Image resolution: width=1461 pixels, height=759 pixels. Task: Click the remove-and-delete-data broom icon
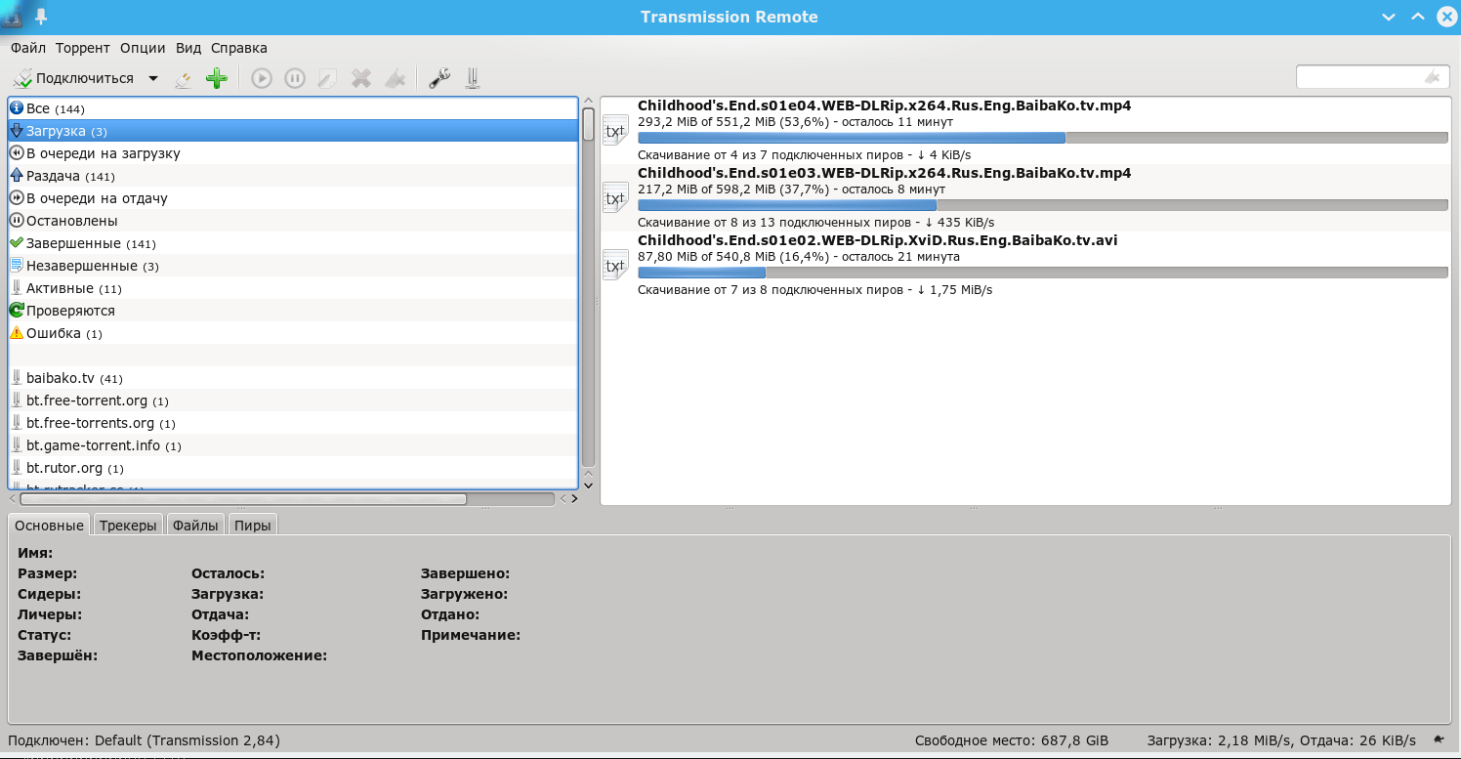395,78
